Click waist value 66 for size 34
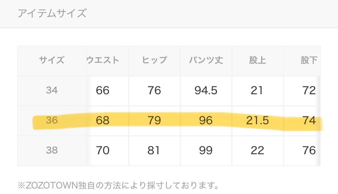This screenshot has height=194, width=338. [103, 90]
